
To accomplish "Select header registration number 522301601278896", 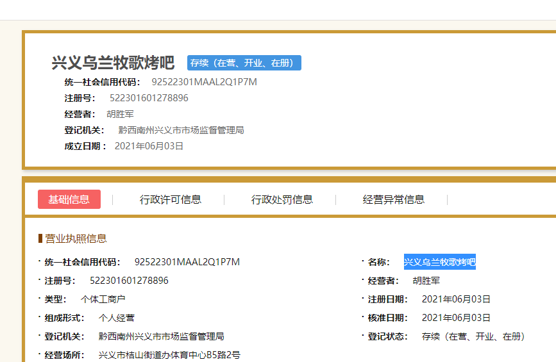I will pos(149,98).
